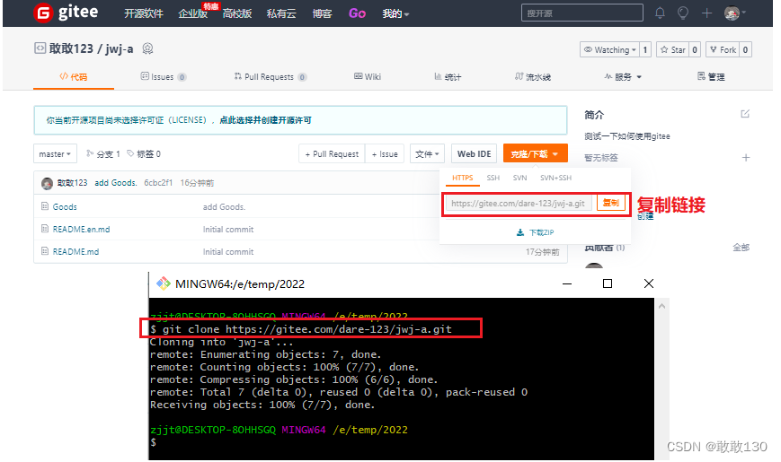This screenshot has width=781, height=462.
Task: Click the 博客 menu item
Action: (322, 13)
